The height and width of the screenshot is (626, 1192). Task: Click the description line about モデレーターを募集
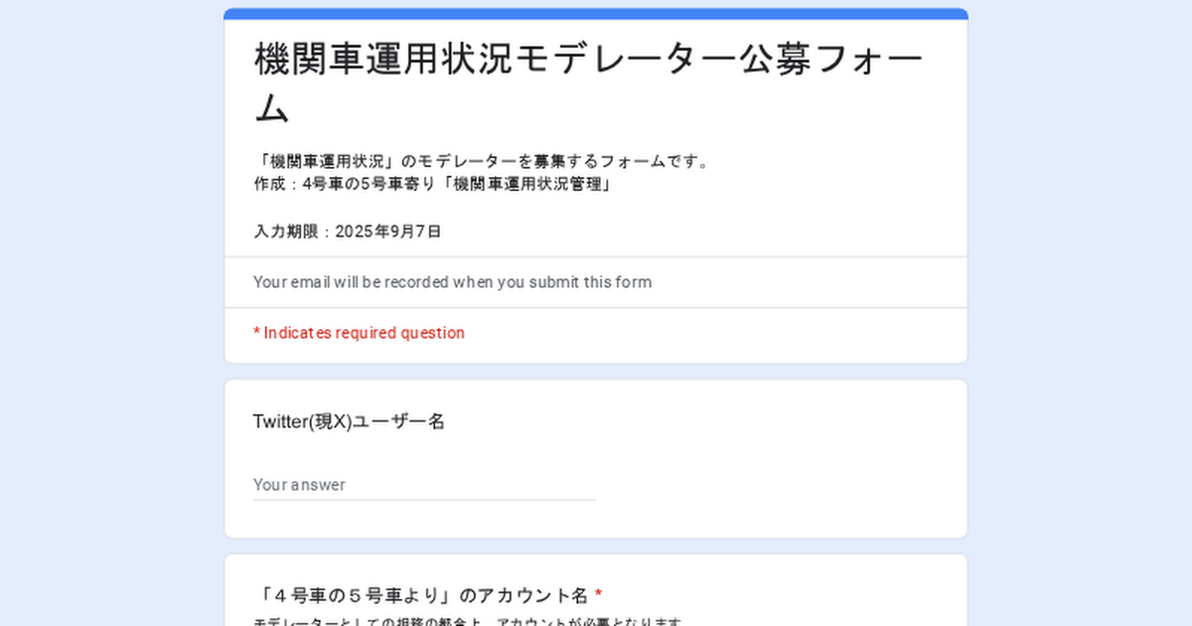[482, 161]
